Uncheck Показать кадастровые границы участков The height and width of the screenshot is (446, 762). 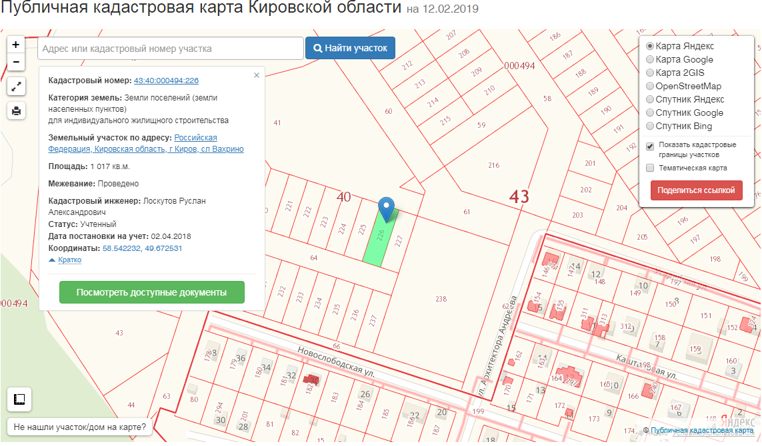pos(650,146)
